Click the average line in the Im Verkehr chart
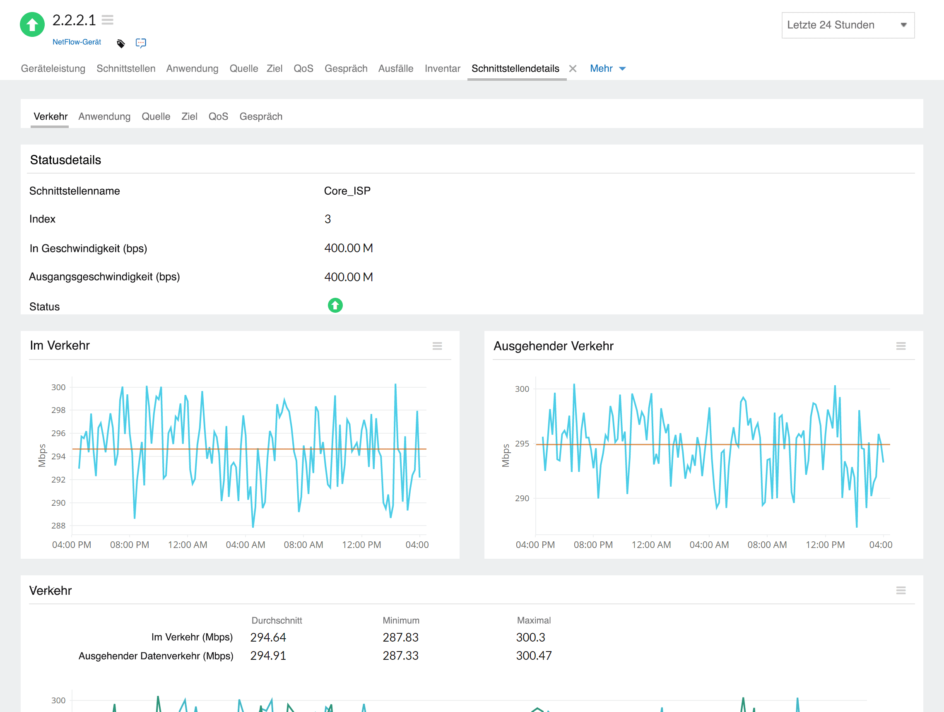Image resolution: width=944 pixels, height=712 pixels. 248,449
